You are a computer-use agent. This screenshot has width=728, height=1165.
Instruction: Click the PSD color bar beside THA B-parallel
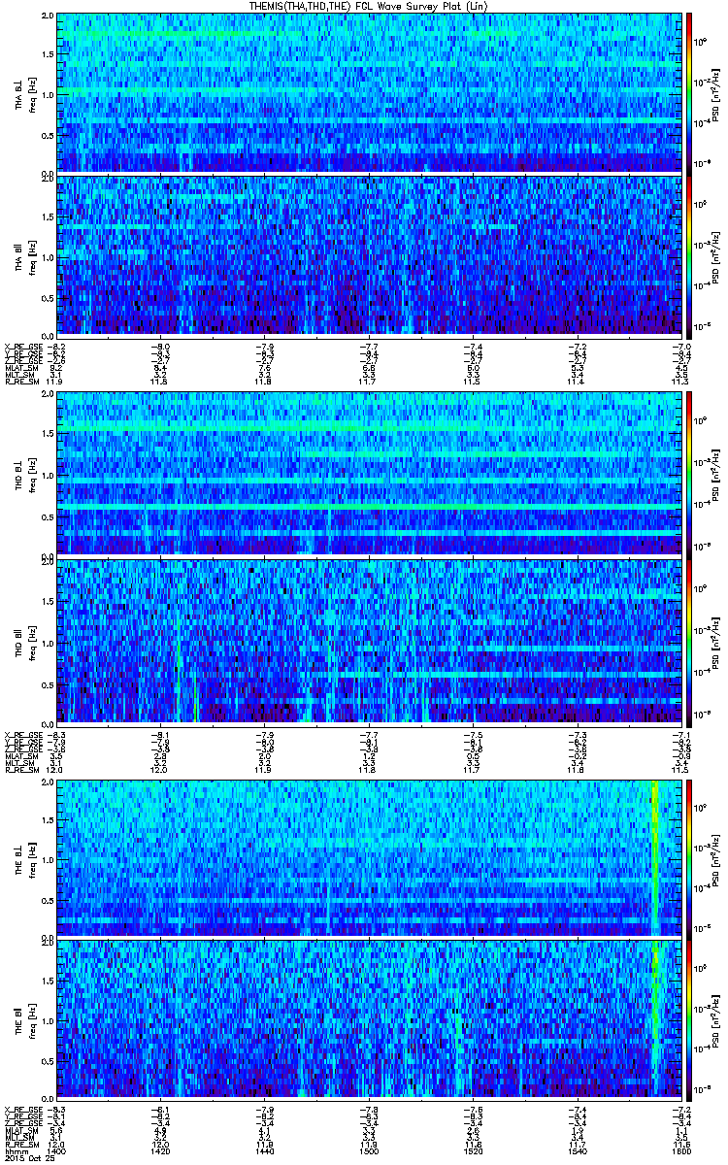point(689,256)
